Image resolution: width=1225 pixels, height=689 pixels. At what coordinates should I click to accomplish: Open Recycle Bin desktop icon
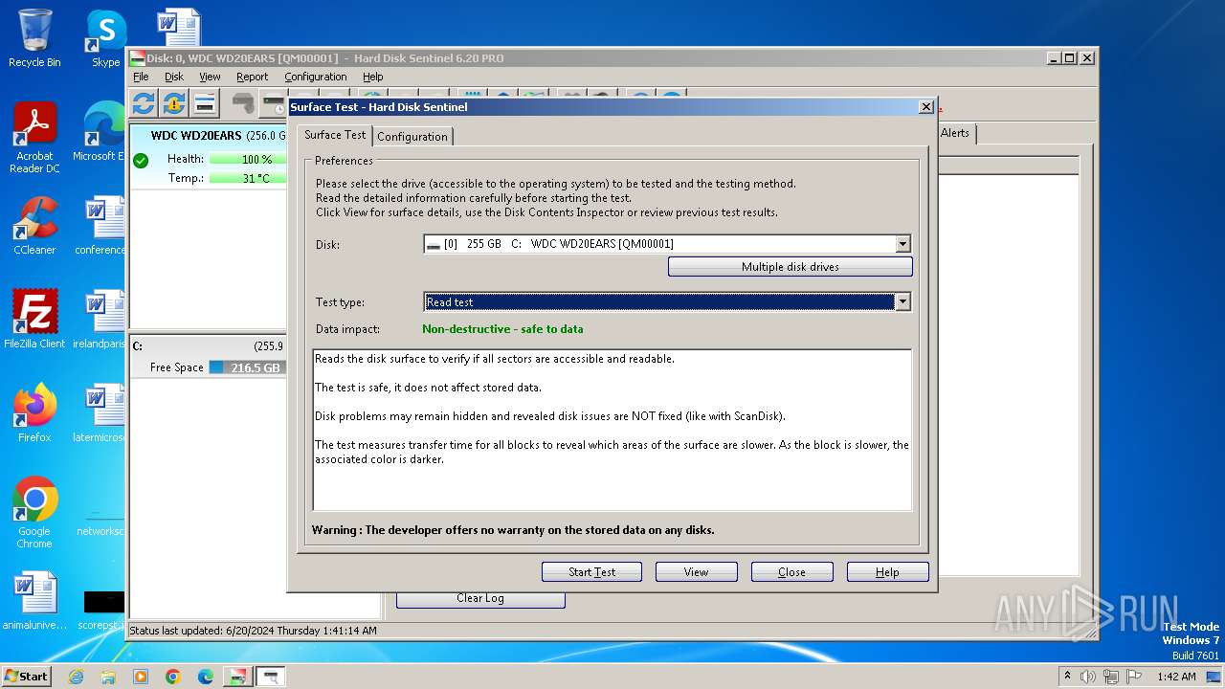(34, 38)
